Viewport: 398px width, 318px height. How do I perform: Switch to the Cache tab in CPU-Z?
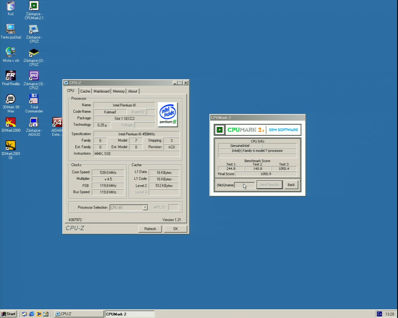tap(85, 91)
